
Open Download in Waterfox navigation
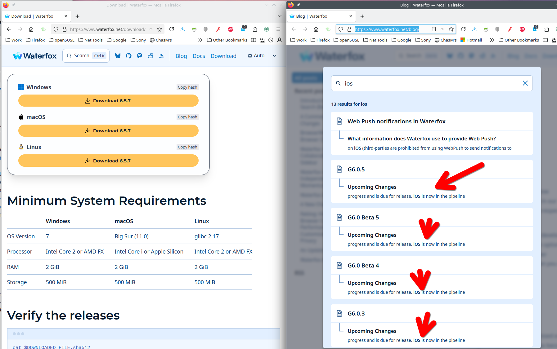click(223, 56)
